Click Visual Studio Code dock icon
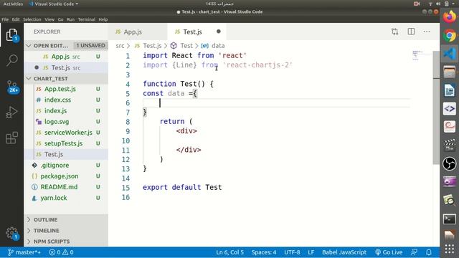This screenshot has height=258, width=459. coord(450,54)
